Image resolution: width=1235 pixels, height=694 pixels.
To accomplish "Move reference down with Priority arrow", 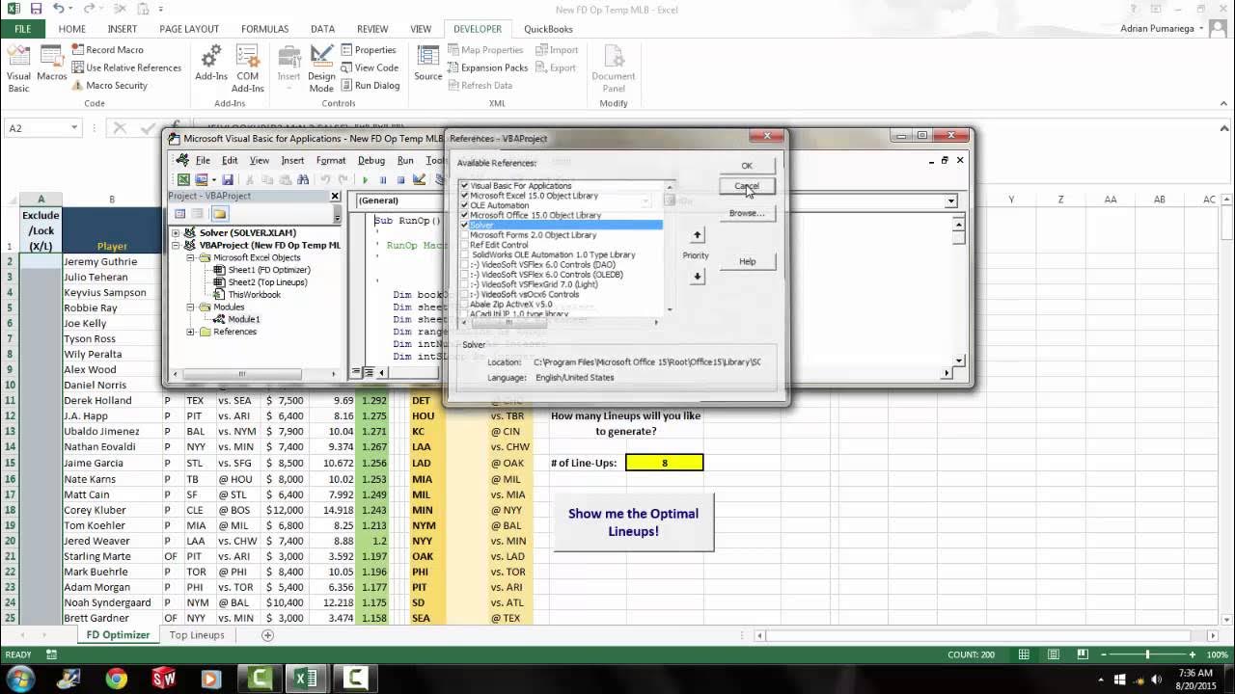I will [698, 277].
